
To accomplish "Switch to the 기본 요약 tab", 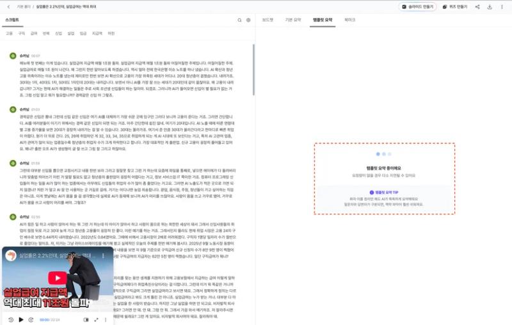I will pos(293,20).
